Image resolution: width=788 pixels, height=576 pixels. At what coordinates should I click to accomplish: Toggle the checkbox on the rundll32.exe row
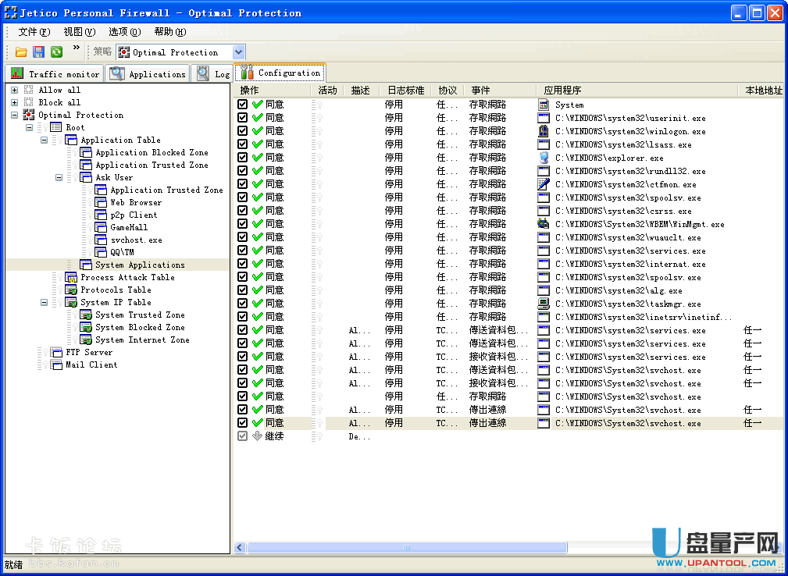(243, 171)
